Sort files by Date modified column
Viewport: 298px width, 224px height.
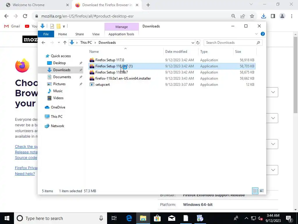tap(180, 52)
